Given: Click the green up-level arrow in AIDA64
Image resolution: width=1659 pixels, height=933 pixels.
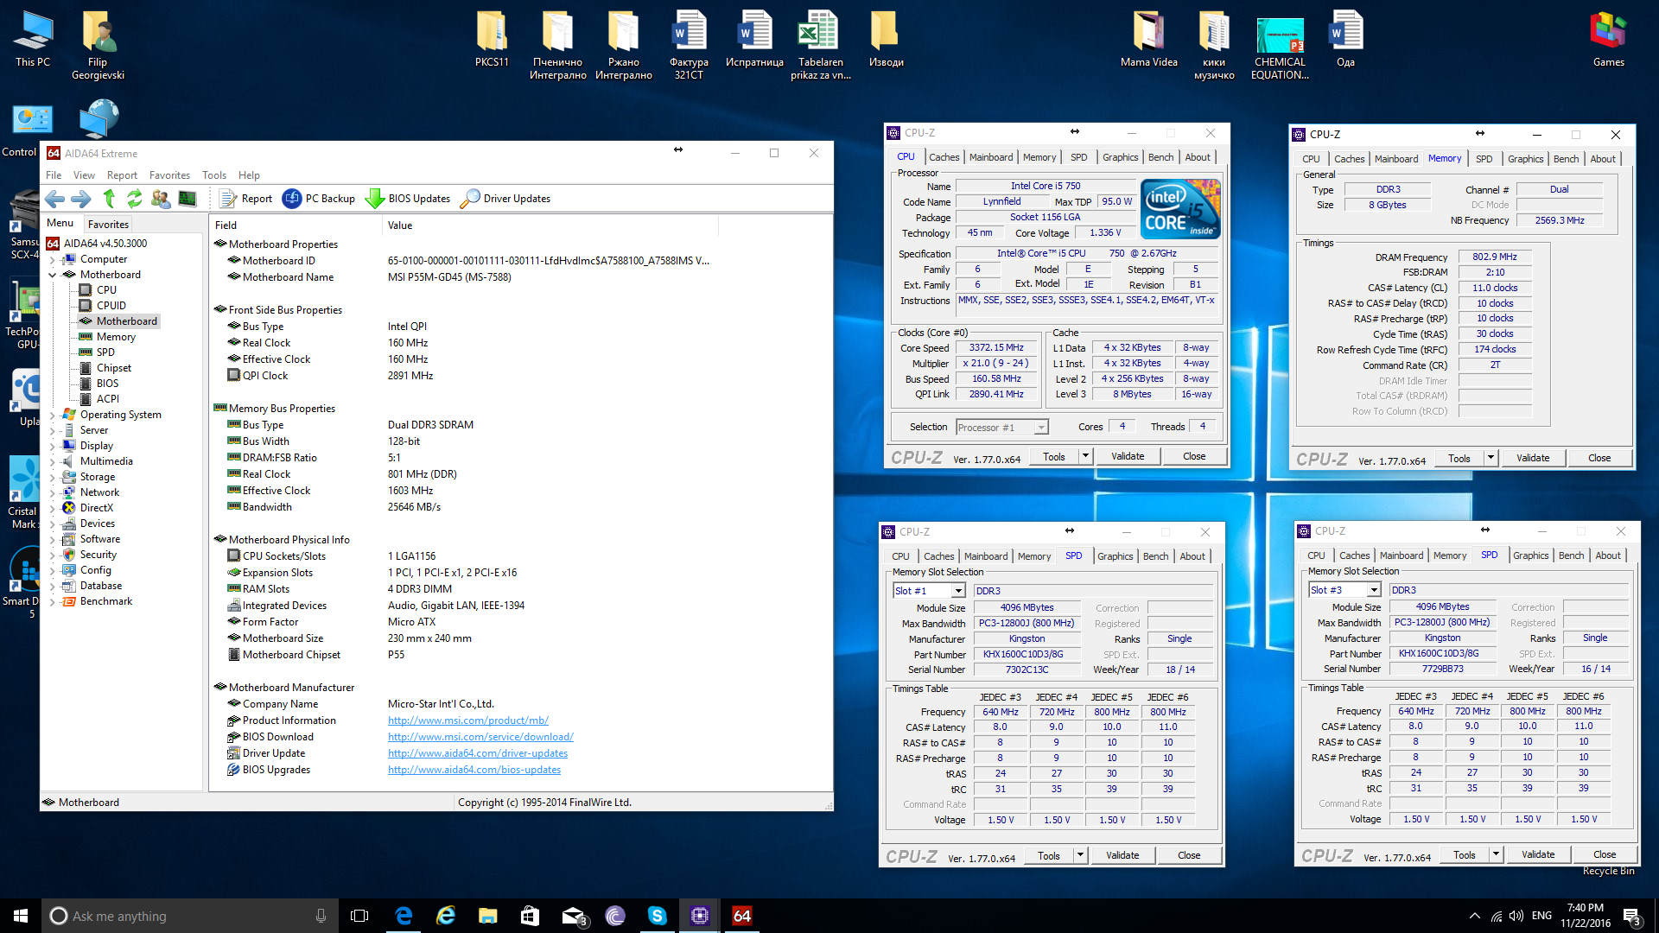Looking at the screenshot, I should tap(109, 198).
